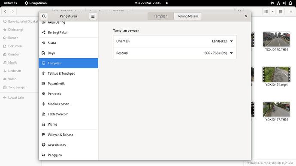Select Wilayah & Bahasa panel

coord(68,135)
